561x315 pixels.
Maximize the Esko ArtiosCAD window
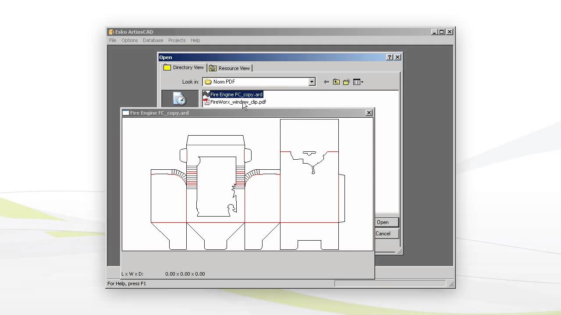coord(442,32)
